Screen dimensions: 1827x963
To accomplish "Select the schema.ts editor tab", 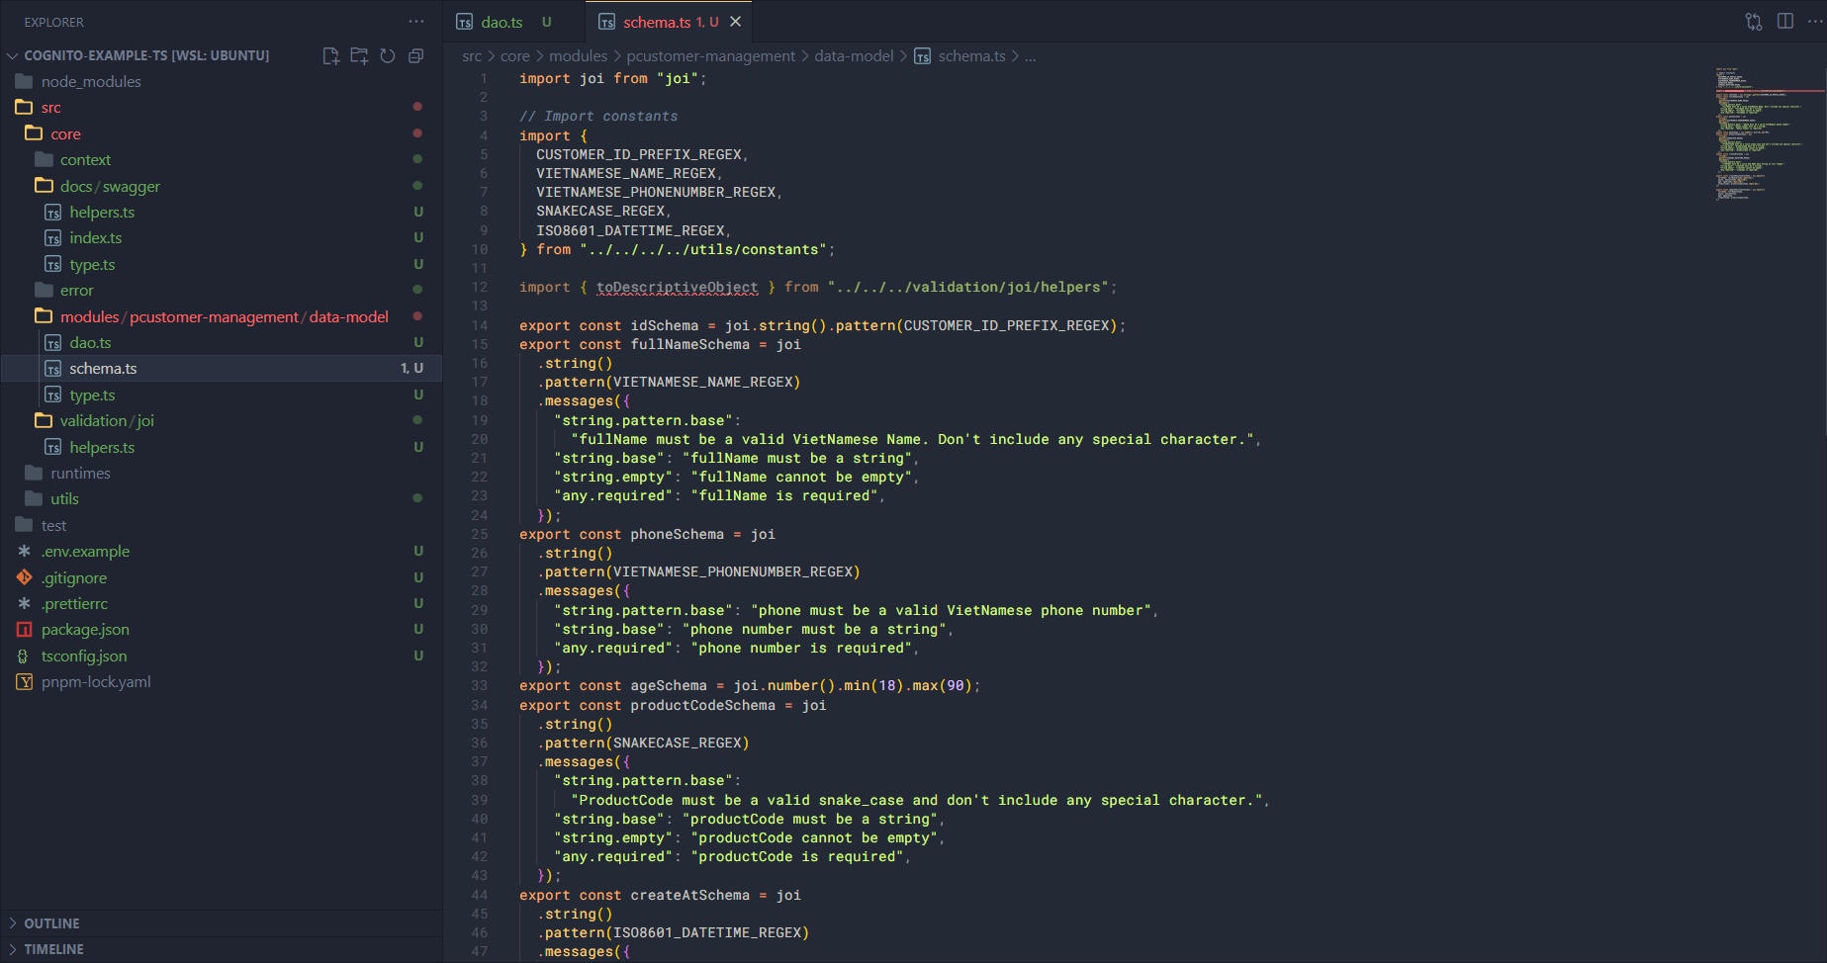I will (656, 22).
